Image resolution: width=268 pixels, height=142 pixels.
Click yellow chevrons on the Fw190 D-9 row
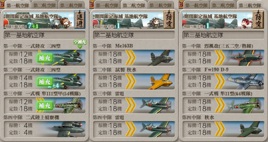point(220,82)
